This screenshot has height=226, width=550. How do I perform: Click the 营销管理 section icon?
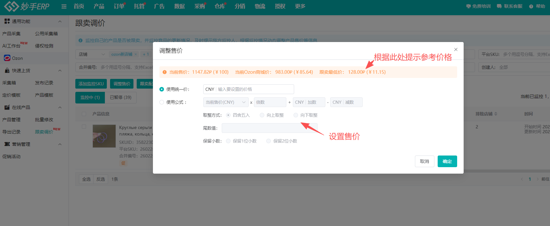7,144
